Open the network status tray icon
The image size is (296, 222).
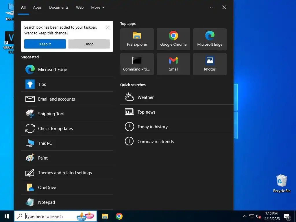click(x=252, y=216)
